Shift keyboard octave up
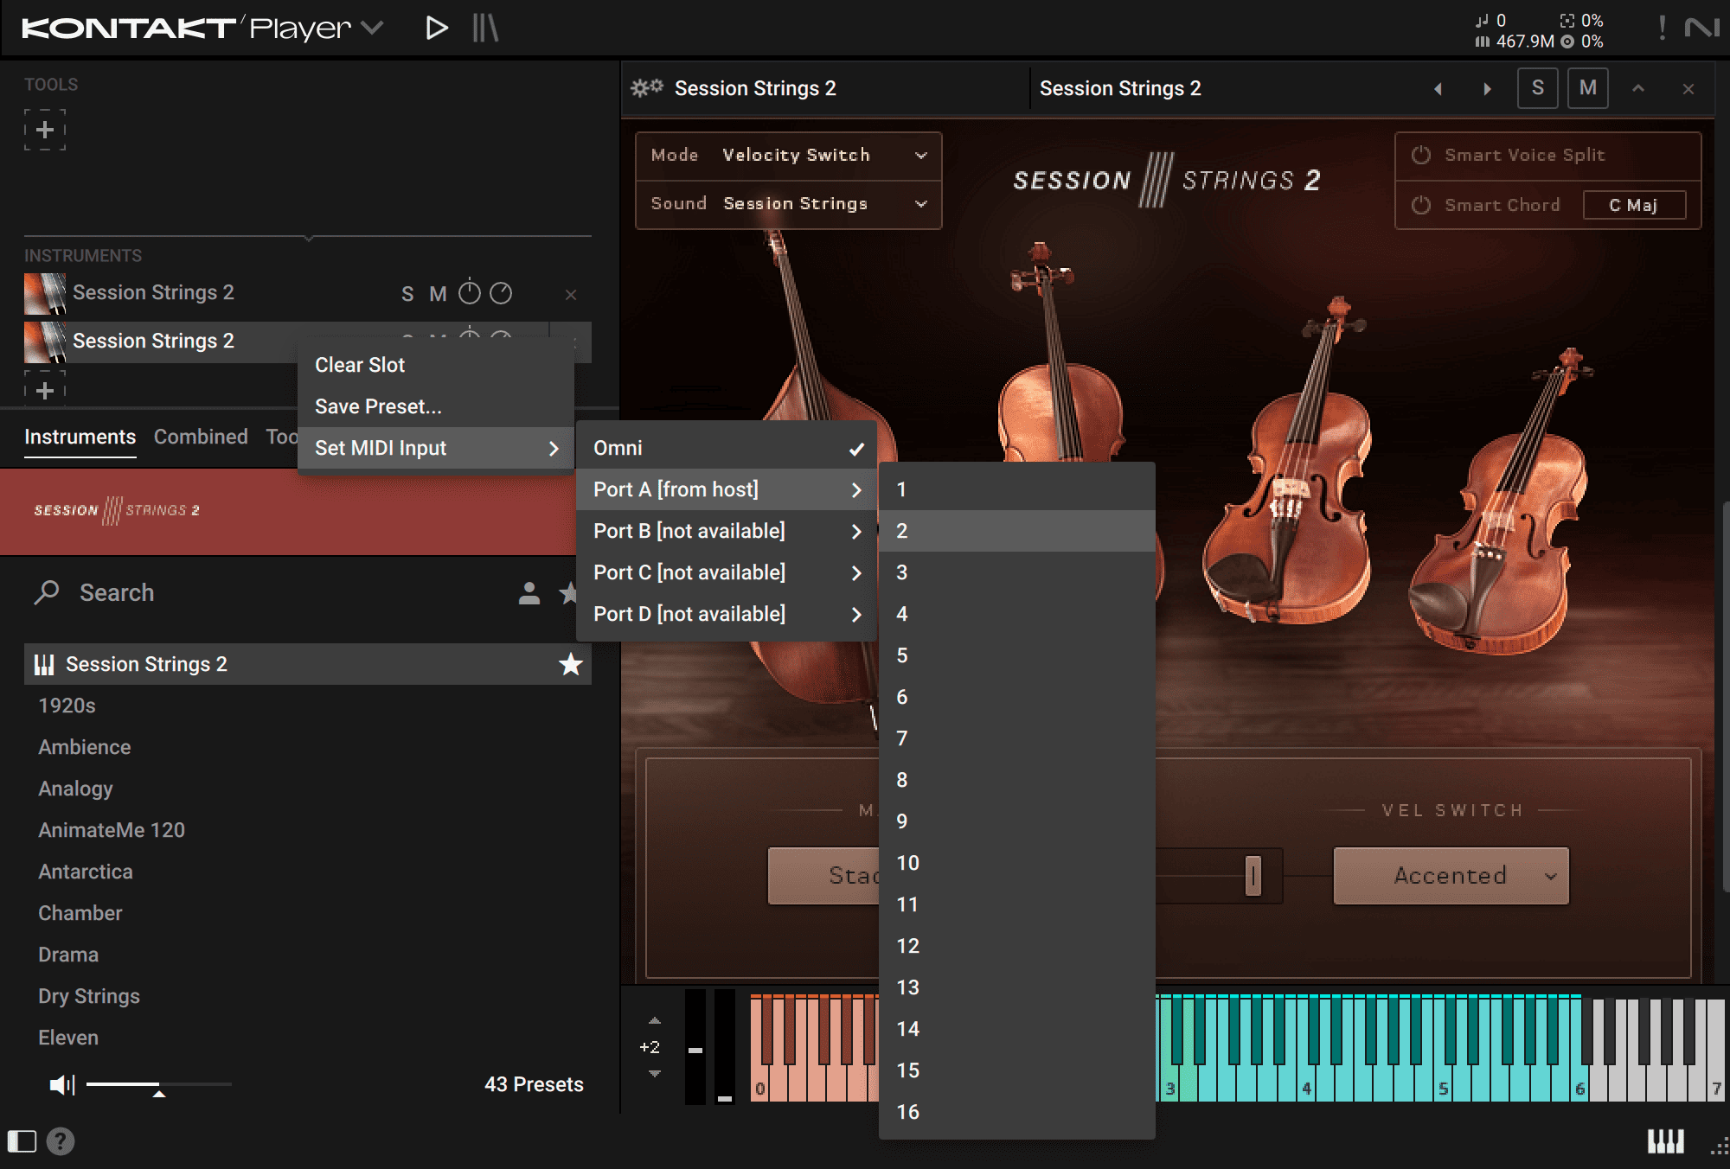Screen dimensions: 1730x1169 (x=655, y=1020)
